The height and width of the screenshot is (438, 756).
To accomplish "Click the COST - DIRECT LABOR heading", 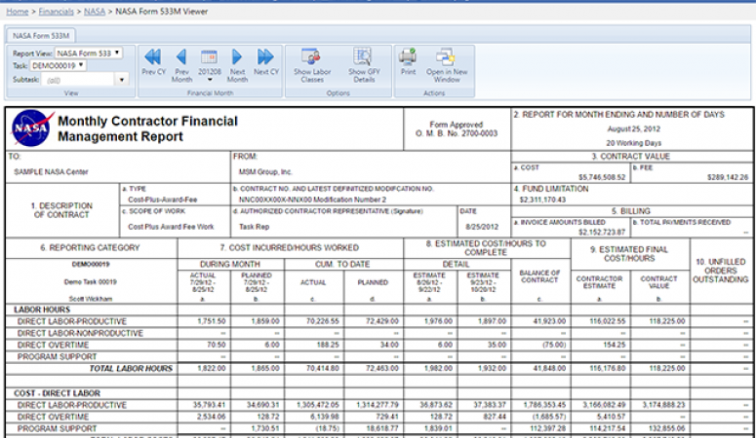I will point(57,393).
